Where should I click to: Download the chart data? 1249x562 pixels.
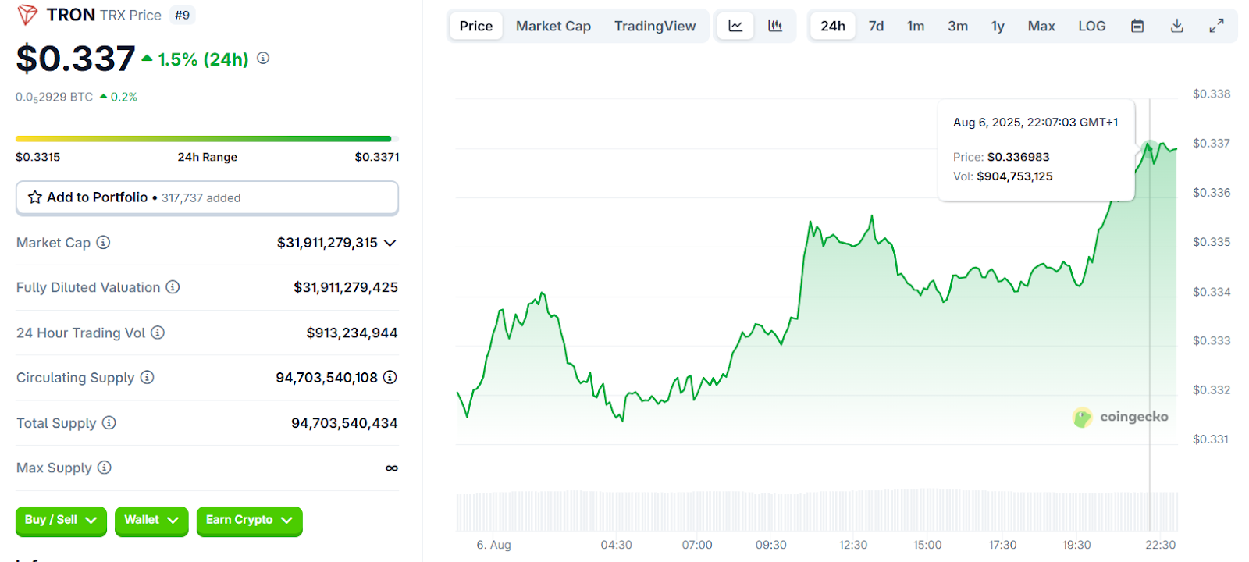1177,26
